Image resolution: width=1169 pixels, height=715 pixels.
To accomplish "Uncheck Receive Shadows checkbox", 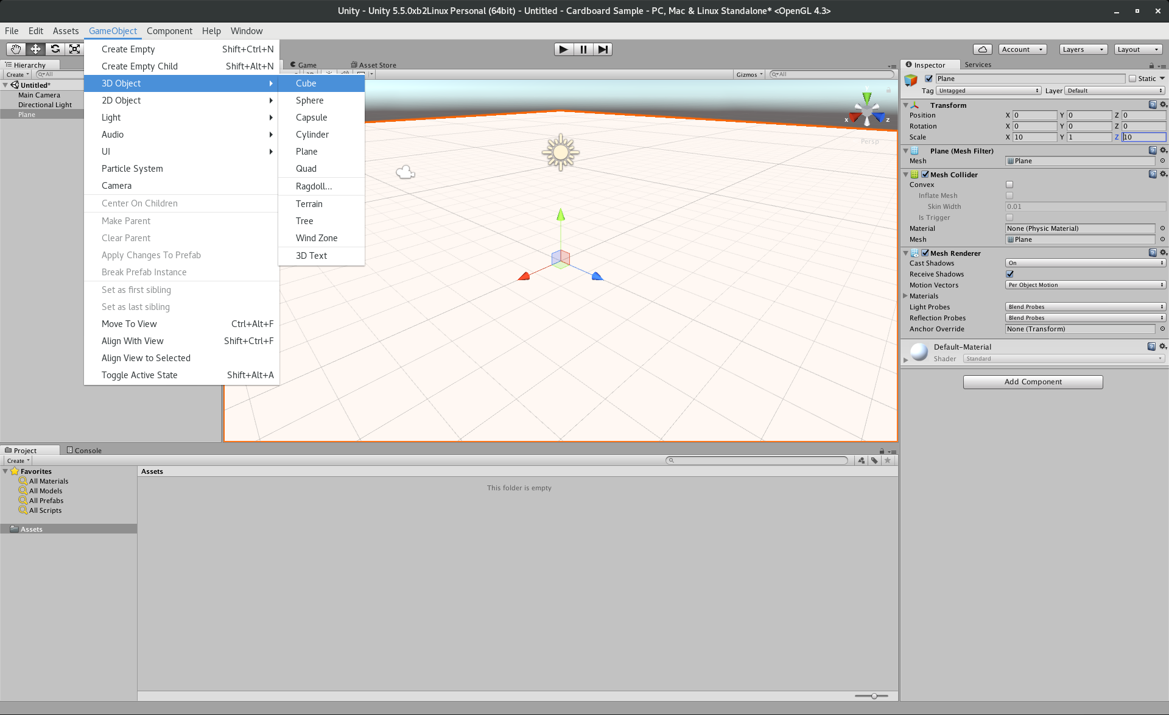I will coord(1009,274).
